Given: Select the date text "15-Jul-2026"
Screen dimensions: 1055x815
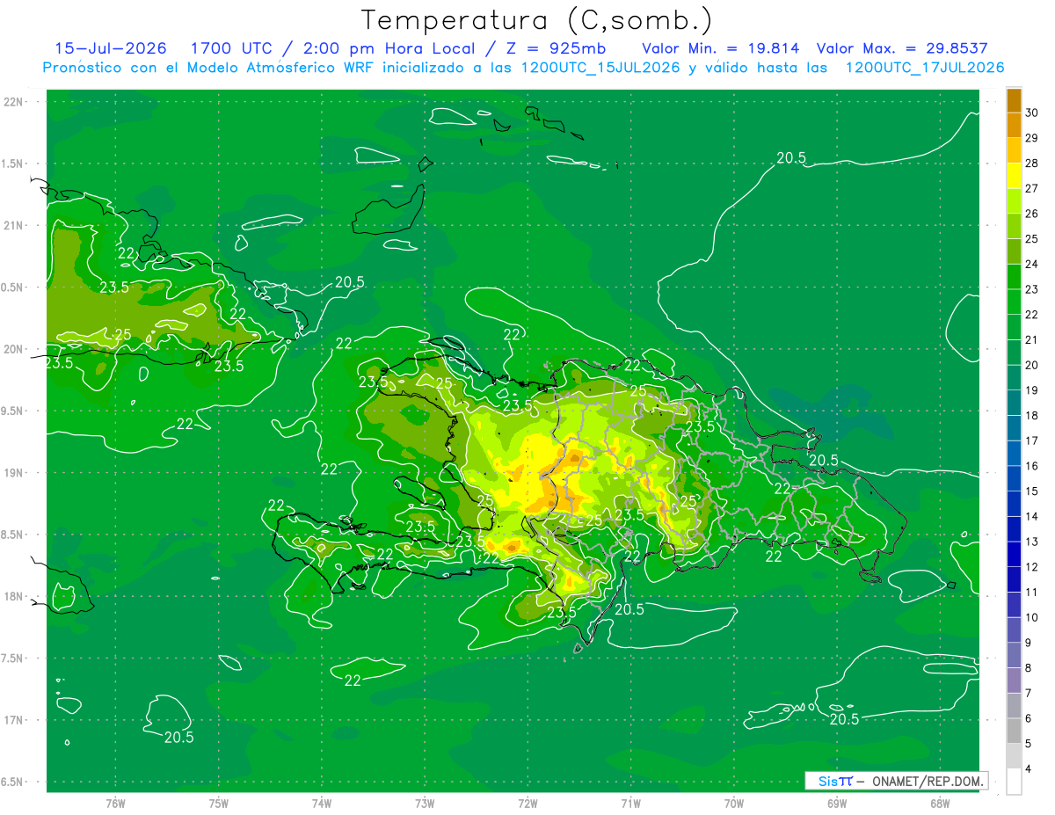Looking at the screenshot, I should point(111,48).
